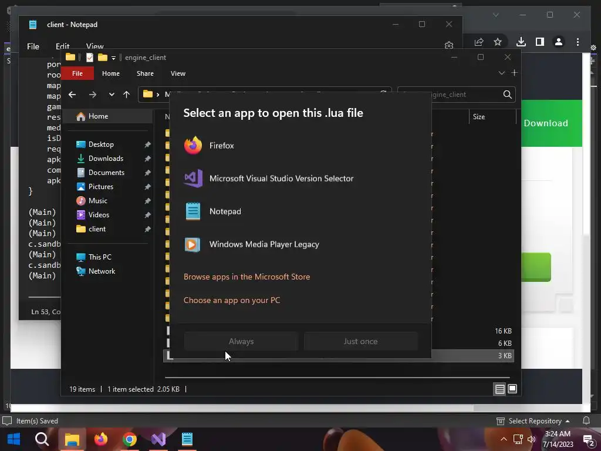Open Home tab in File Explorer ribbon

point(111,73)
